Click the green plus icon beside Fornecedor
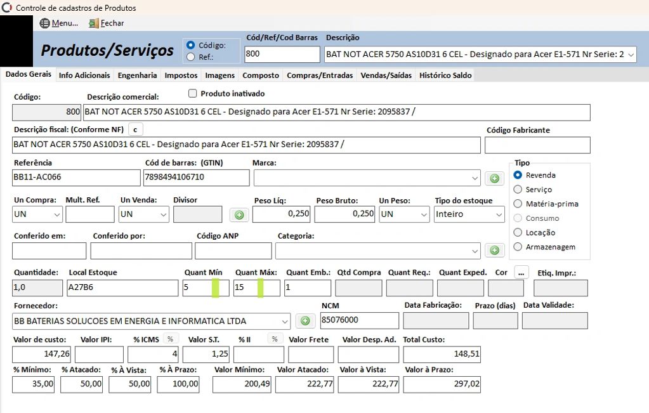This screenshot has width=649, height=413. click(305, 321)
